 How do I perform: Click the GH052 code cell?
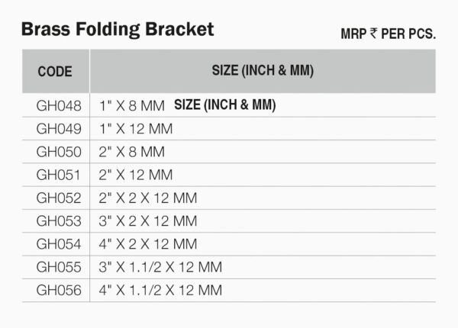point(59,198)
